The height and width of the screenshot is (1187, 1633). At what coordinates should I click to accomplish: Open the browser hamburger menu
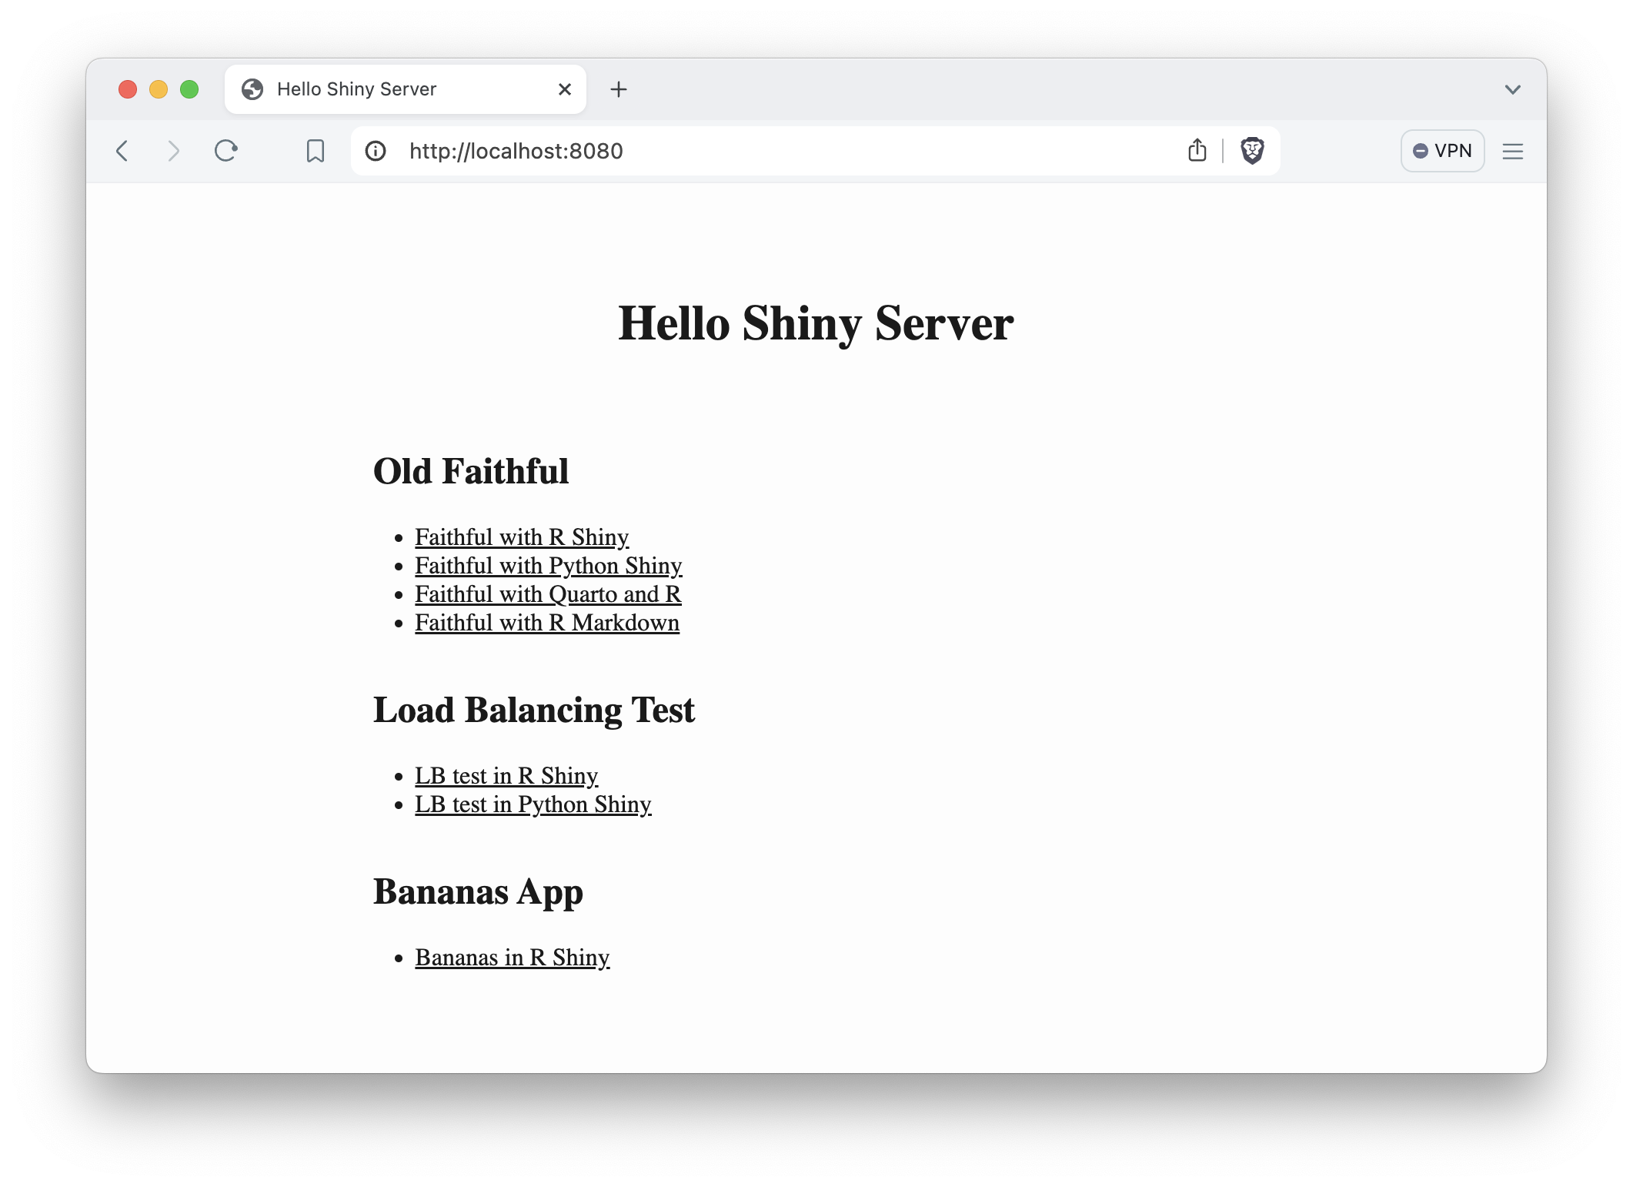tap(1512, 151)
